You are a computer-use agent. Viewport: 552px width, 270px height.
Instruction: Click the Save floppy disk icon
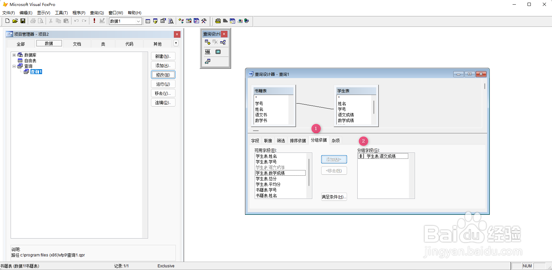[23, 21]
